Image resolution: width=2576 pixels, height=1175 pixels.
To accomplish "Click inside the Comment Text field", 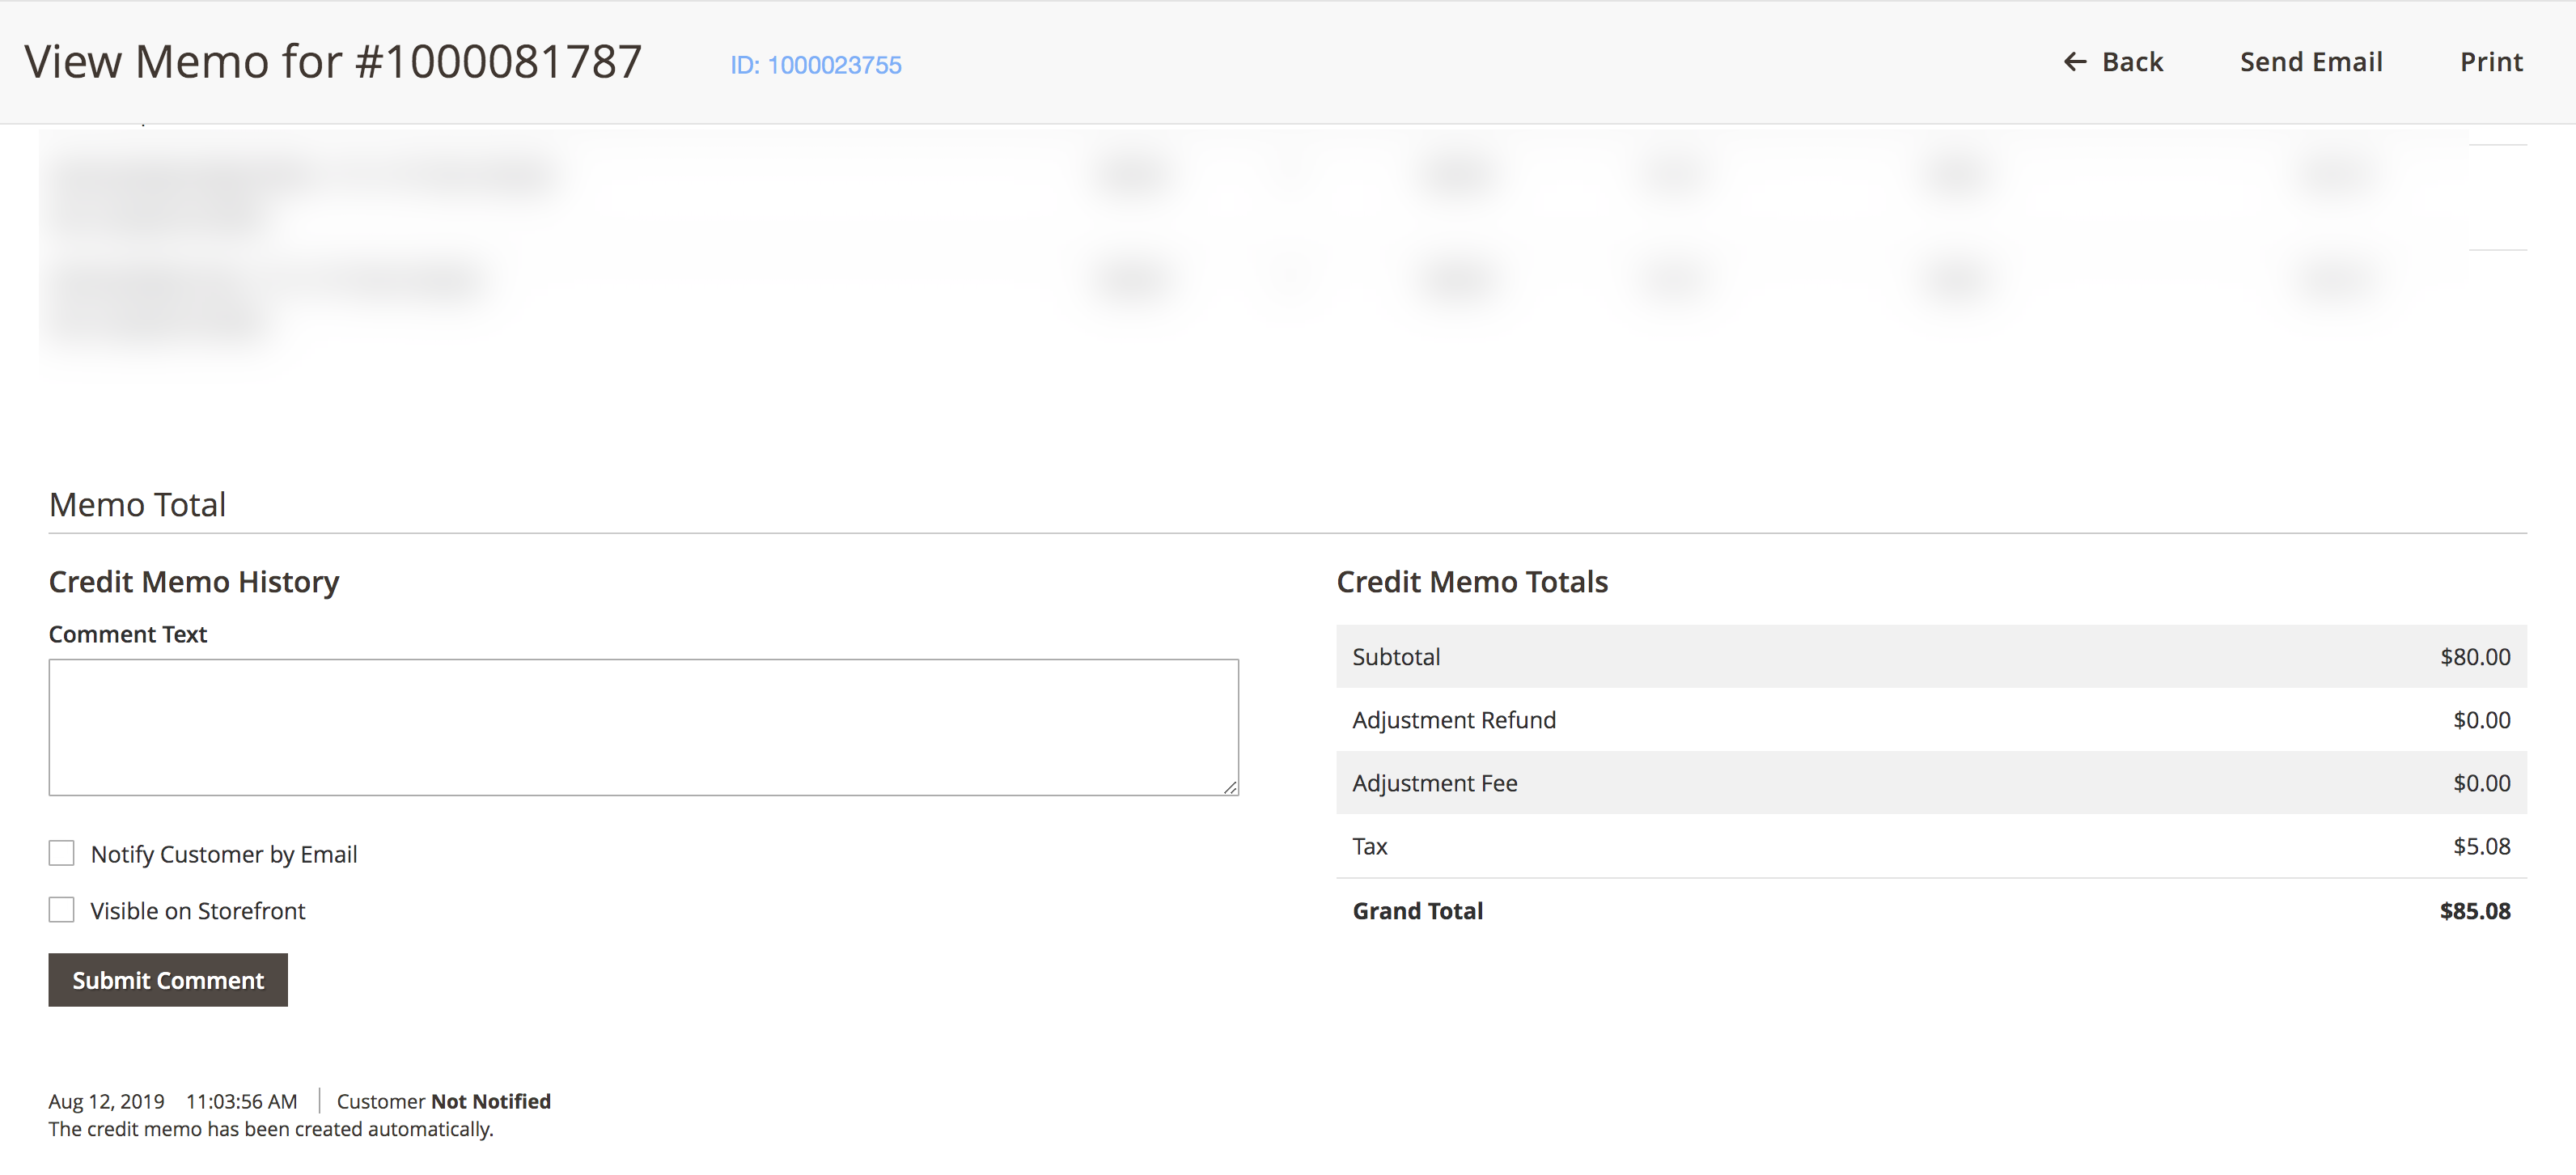I will pyautogui.click(x=643, y=727).
